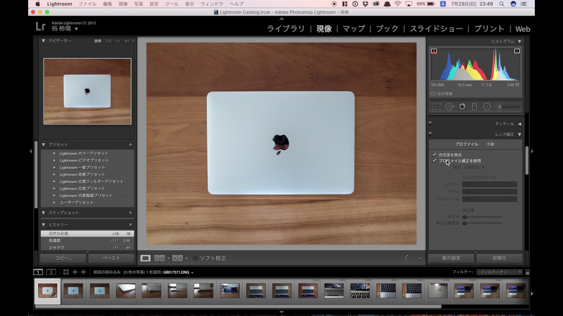Click the Before/After RA view button

pos(160,258)
